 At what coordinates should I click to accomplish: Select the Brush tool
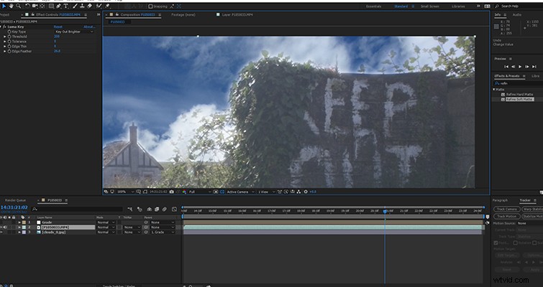(x=75, y=6)
